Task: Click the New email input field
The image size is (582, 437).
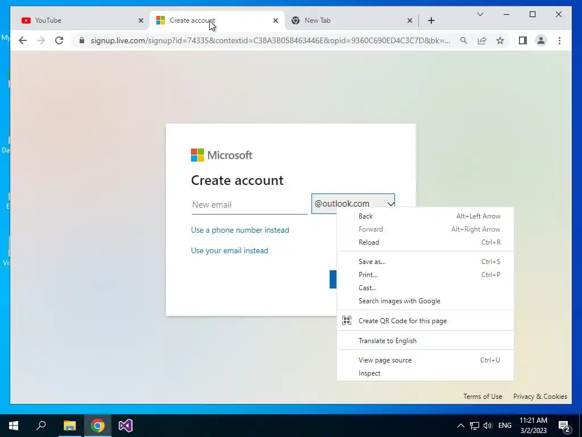Action: pos(250,204)
